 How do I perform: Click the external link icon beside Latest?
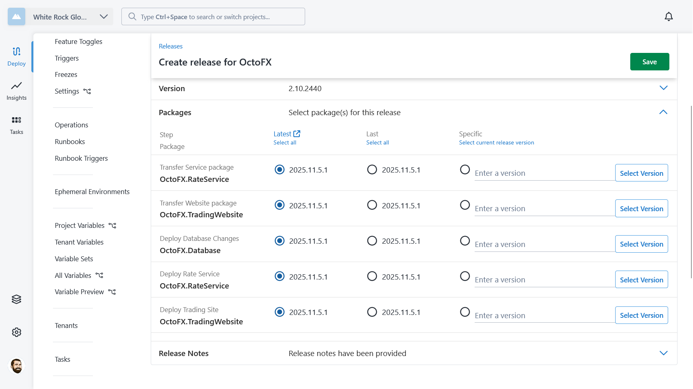click(297, 134)
